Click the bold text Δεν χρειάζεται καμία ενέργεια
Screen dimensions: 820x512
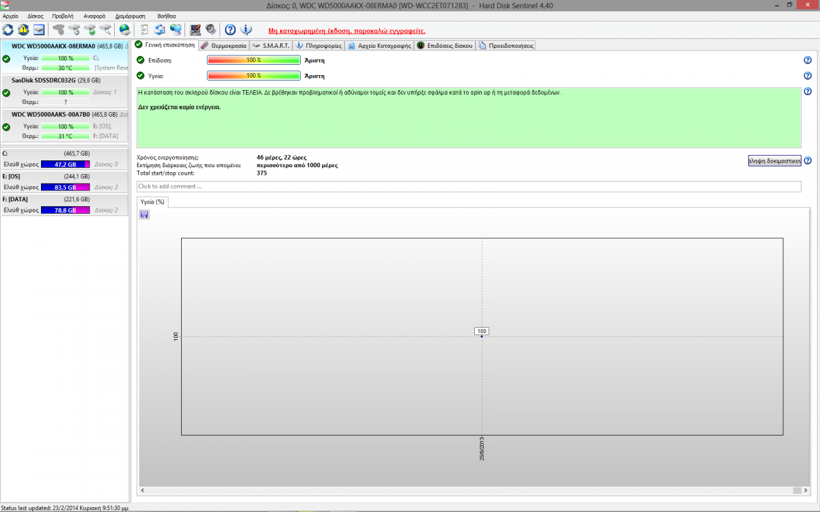click(180, 107)
